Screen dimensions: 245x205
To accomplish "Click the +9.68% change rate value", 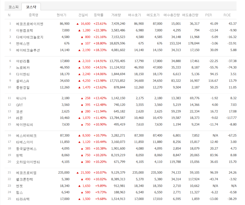I will pyautogui.click(x=101, y=199).
